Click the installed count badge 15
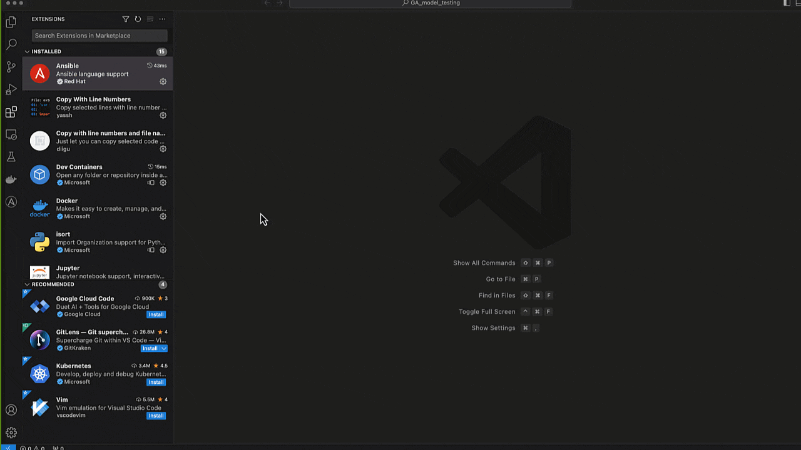Viewport: 801px width, 450px height. (161, 52)
